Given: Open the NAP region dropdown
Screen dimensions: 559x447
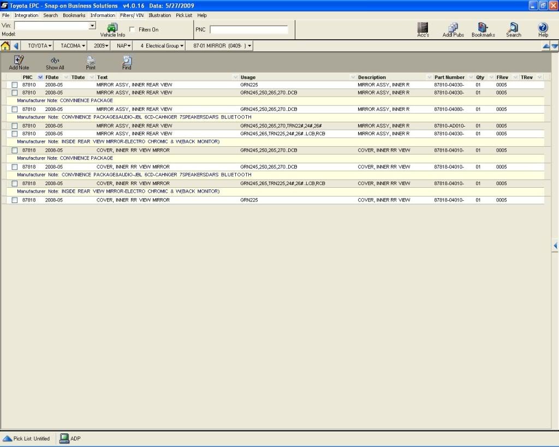Looking at the screenshot, I should (x=123, y=46).
